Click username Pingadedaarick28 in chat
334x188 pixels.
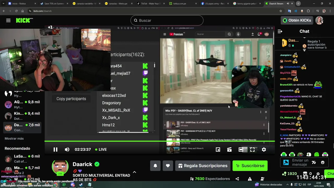[x=290, y=97]
